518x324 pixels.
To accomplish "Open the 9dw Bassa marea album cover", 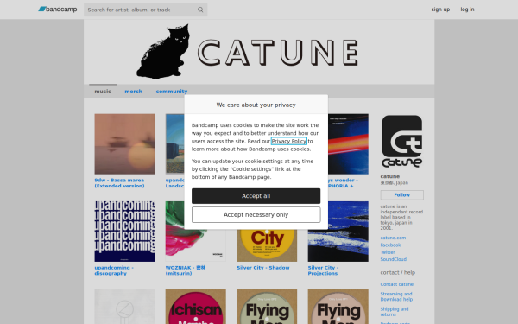I will pos(124,143).
